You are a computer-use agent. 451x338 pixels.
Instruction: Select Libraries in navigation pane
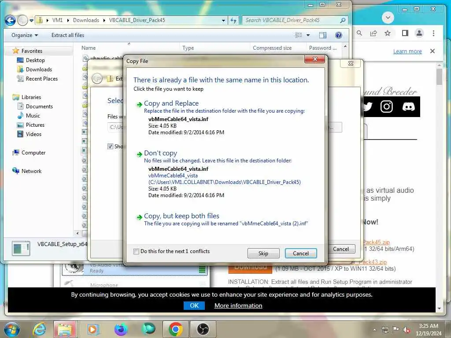coord(31,97)
